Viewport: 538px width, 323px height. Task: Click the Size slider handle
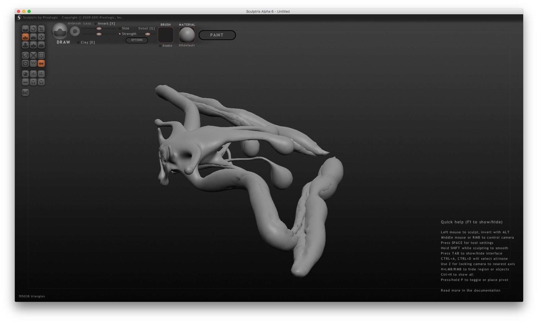click(x=99, y=29)
